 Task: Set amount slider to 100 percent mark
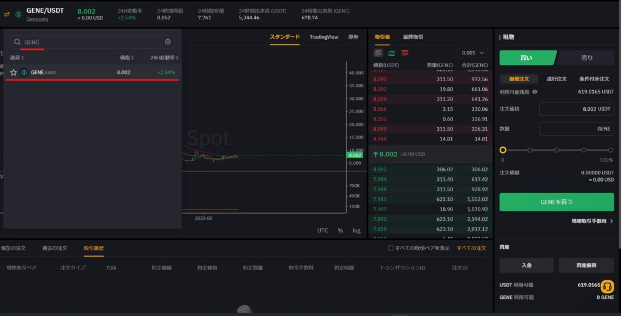pyautogui.click(x=611, y=150)
